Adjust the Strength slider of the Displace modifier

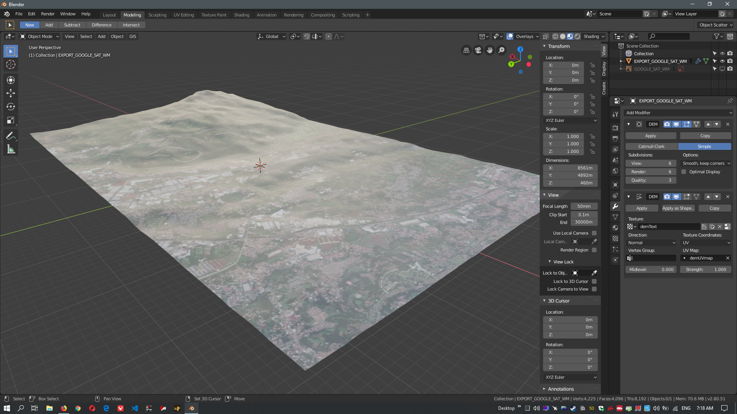pyautogui.click(x=705, y=269)
